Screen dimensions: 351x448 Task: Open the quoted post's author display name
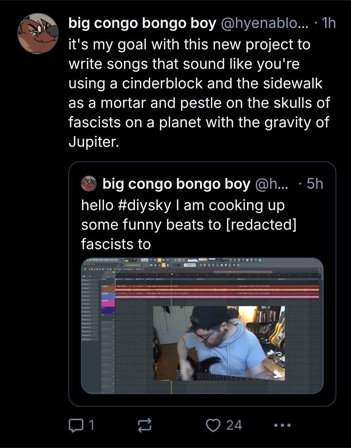[x=176, y=184]
